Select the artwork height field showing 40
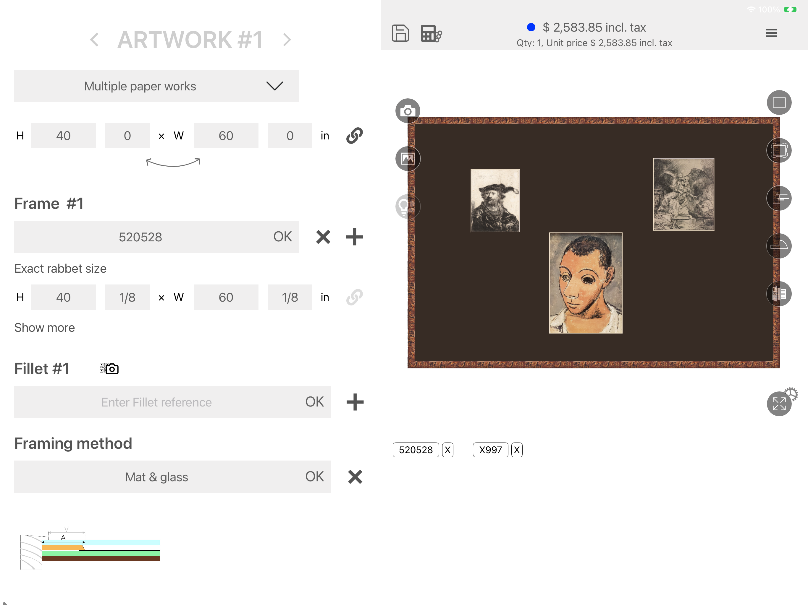Screen dimensions: 808x605 coord(64,136)
